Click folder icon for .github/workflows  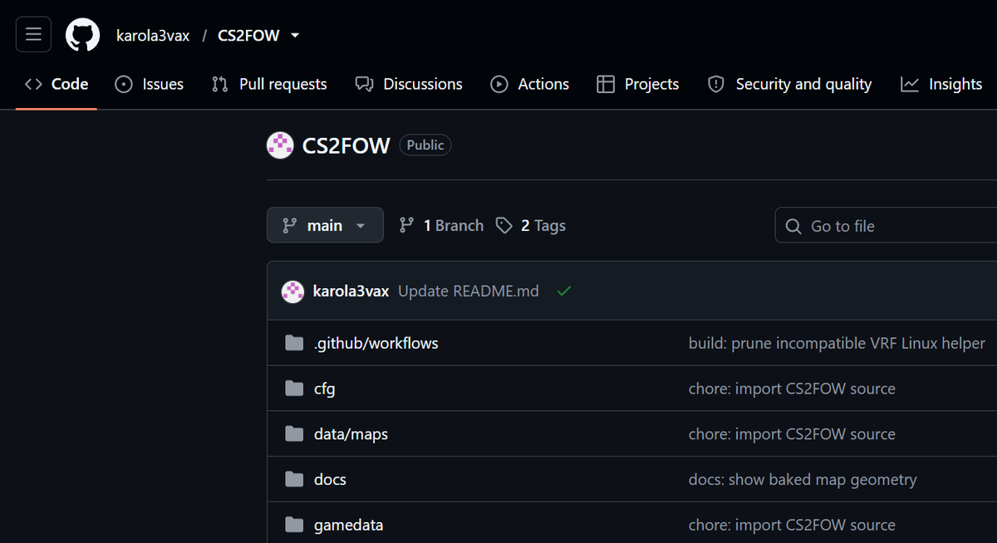tap(294, 343)
